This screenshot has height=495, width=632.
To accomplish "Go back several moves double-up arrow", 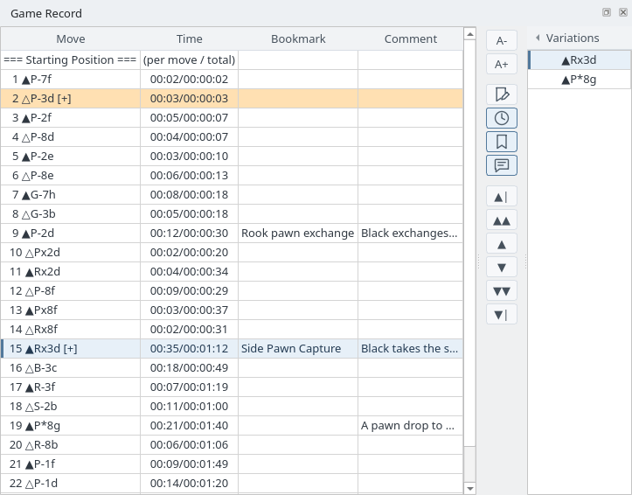I will coord(502,220).
